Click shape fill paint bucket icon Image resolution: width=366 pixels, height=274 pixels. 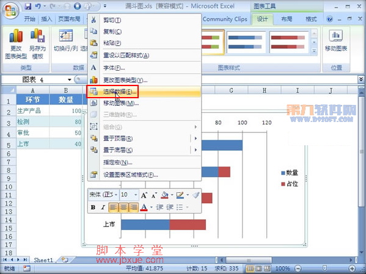(165, 195)
